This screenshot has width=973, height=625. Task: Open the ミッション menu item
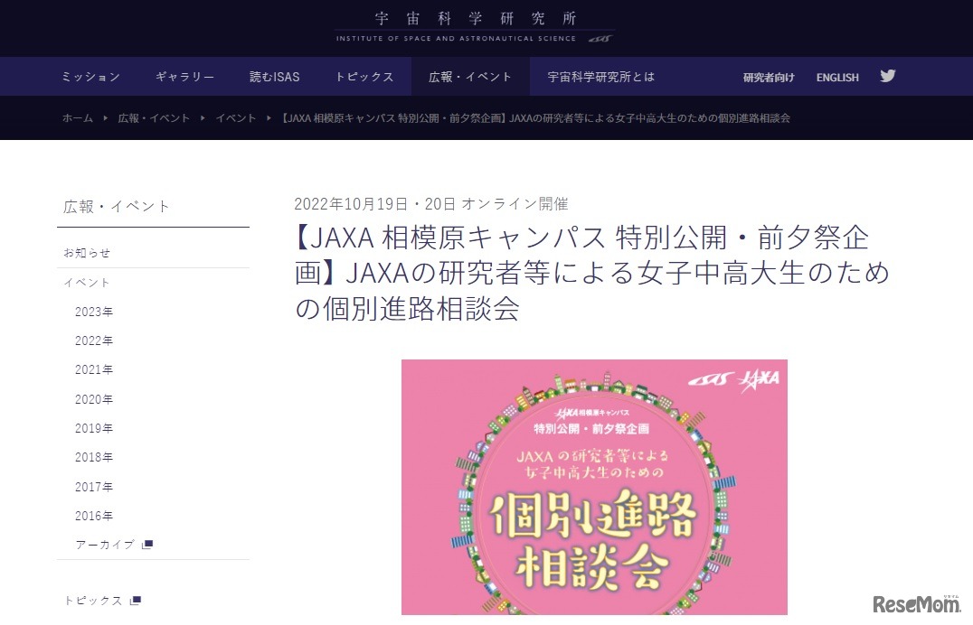click(90, 77)
